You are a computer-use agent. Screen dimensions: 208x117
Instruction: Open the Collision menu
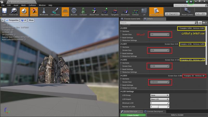click(32, 5)
